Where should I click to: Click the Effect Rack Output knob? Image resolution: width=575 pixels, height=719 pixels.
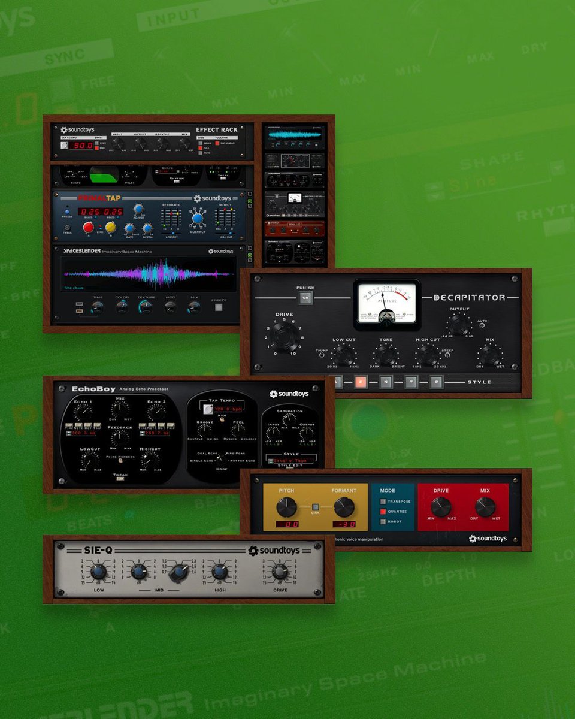(x=140, y=143)
